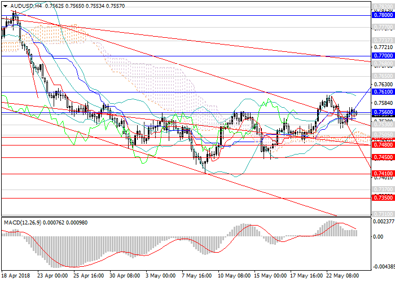
Task: Select the 30 Apr 08:00 time label
Action: tap(125, 276)
